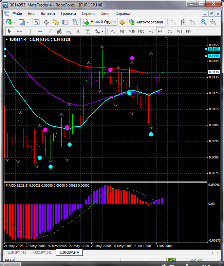Zoom in on the chart
The image size is (224, 266).
click(x=203, y=22)
